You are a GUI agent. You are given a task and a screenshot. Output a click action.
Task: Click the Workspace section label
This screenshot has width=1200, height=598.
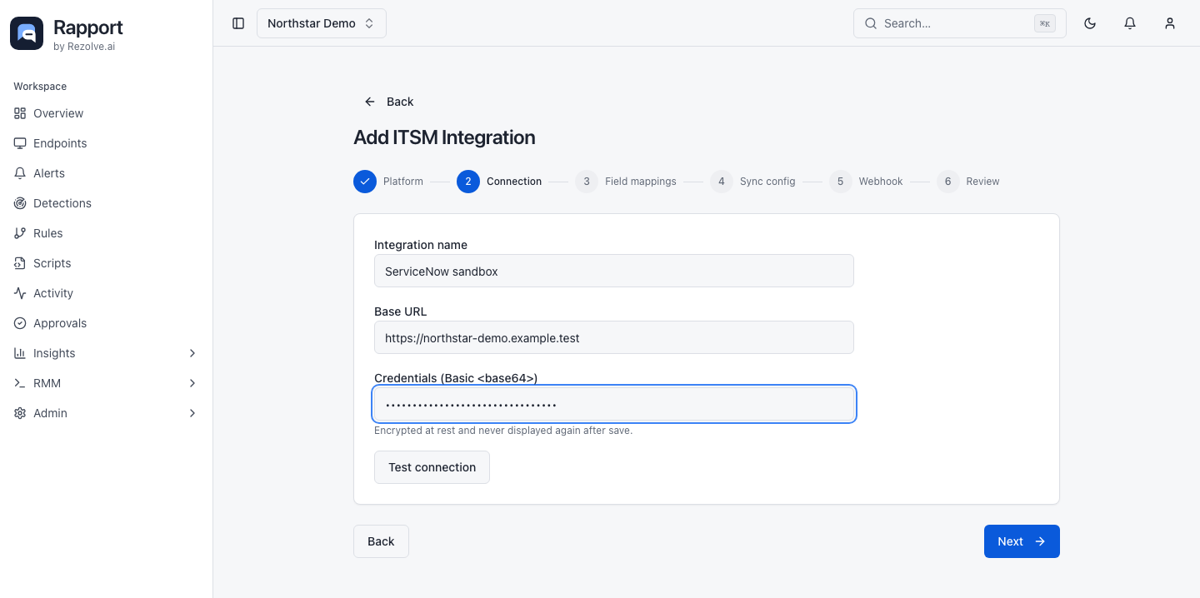[x=40, y=87]
